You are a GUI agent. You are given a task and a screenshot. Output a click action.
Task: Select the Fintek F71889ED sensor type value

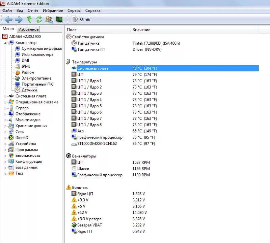coord(156,43)
